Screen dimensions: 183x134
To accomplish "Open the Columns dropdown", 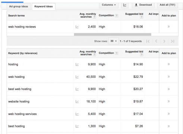I will [x=109, y=5].
